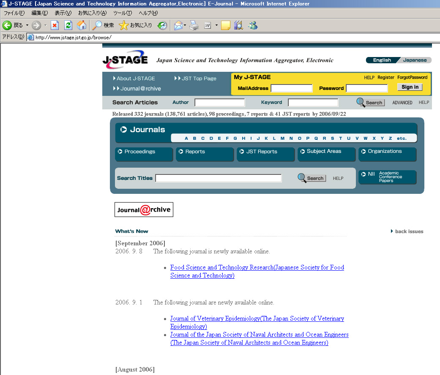Click into the Search Titles text field
Viewport: 440px width, 375px height.
point(218,178)
